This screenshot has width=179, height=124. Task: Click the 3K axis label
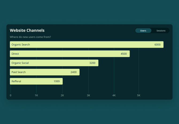[88, 95]
